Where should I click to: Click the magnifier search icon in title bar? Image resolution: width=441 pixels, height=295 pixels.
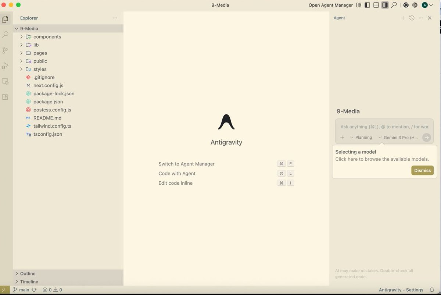(394, 5)
